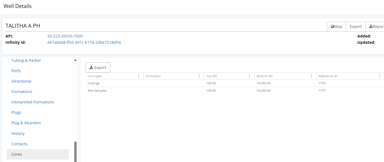Open the Reference ID column options menu
The image size is (384, 162).
tap(380, 76)
